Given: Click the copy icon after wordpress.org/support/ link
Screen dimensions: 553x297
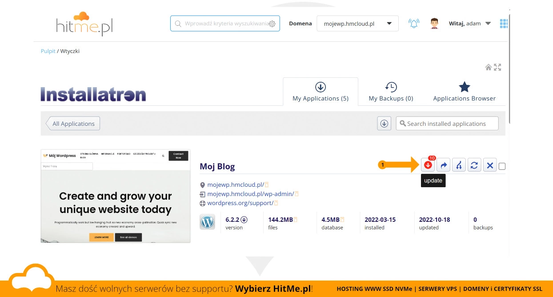Looking at the screenshot, I should (276, 203).
